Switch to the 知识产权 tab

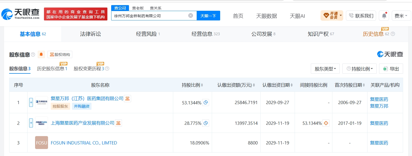(x=321, y=34)
